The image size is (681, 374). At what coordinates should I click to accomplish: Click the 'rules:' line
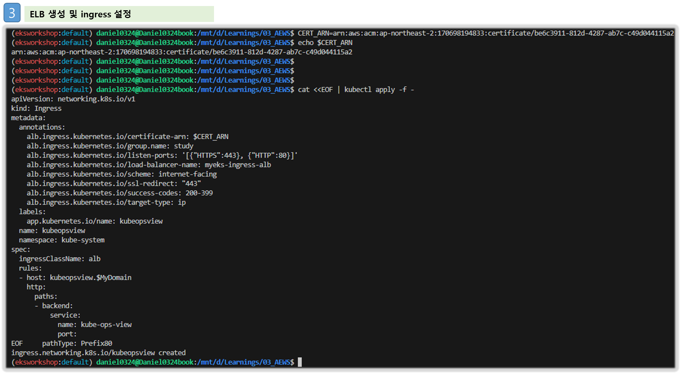pyautogui.click(x=30, y=268)
